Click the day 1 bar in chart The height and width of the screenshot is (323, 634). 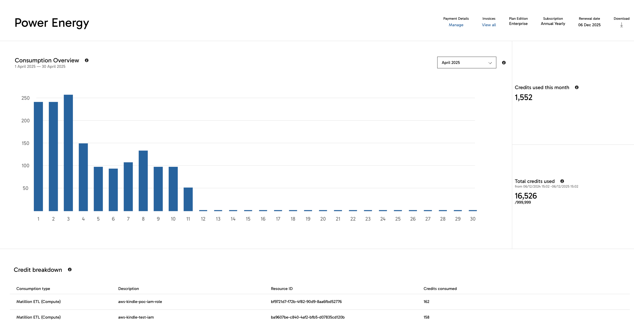38,156
